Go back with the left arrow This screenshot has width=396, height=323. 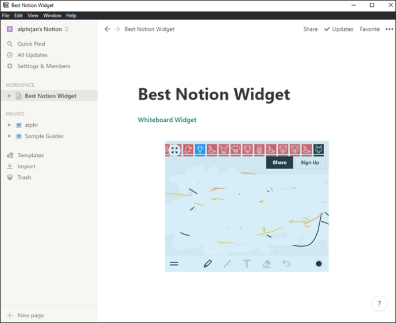[107, 29]
